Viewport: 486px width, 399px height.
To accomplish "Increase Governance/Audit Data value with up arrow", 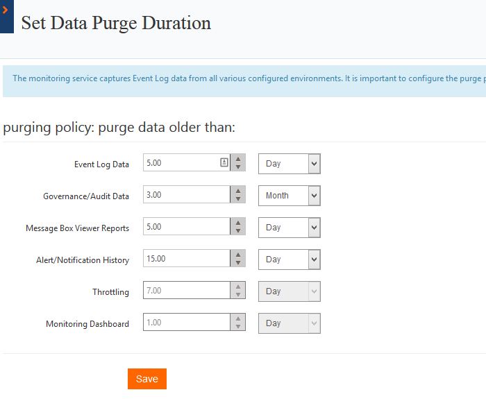I will pos(238,192).
